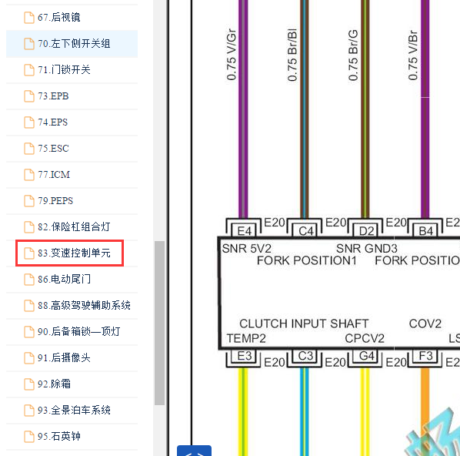Click the sidebar list scrollbar thumb
The height and width of the screenshot is (456, 460).
[x=159, y=323]
